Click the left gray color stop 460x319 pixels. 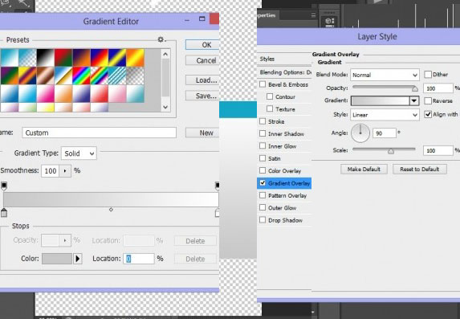click(x=4, y=213)
